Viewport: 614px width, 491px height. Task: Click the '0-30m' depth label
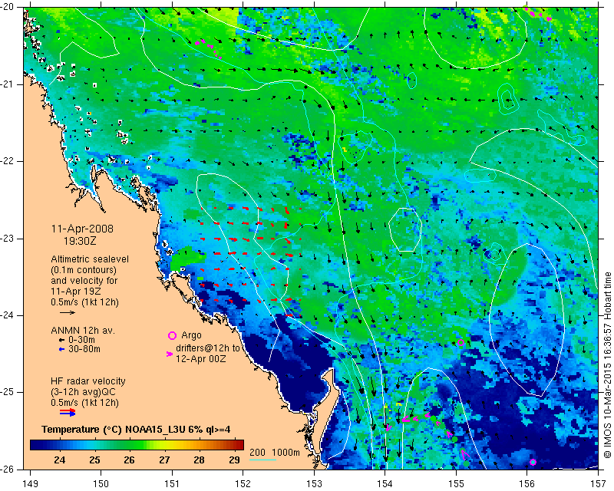point(81,340)
